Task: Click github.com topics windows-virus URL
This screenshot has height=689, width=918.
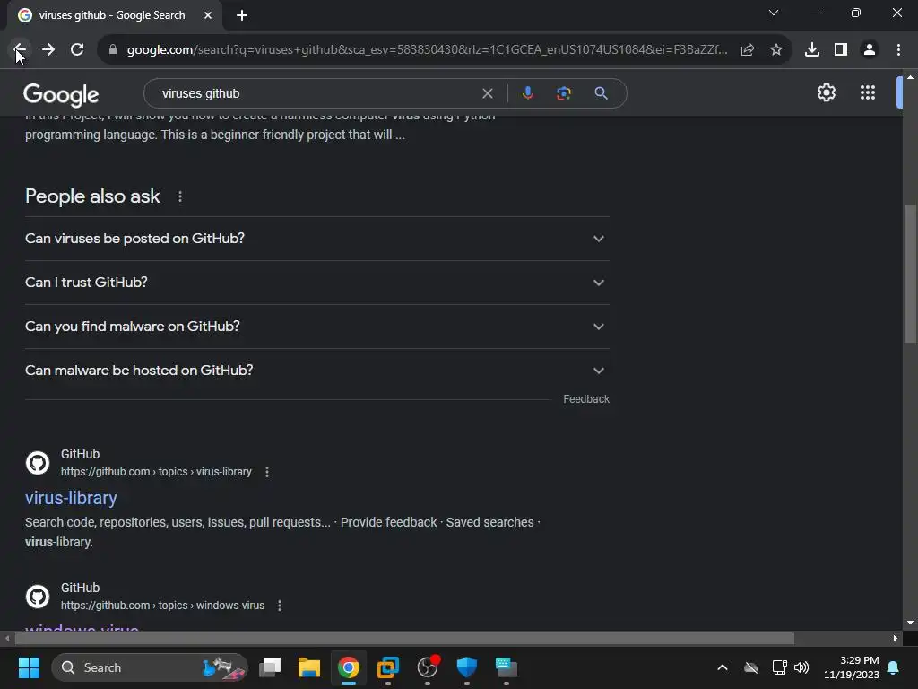Action: pos(163,606)
